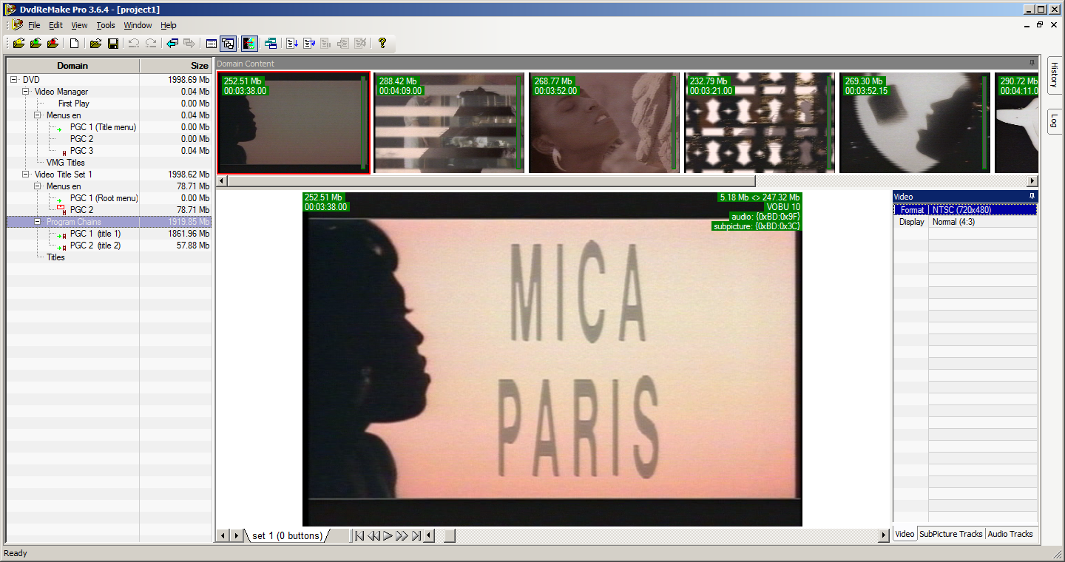Select PGC 3 under Video Manager menus
The height and width of the screenshot is (562, 1065).
click(x=81, y=151)
